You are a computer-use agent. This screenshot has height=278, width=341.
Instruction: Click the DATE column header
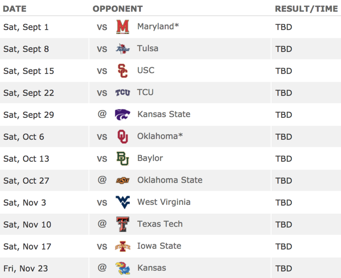(15, 9)
